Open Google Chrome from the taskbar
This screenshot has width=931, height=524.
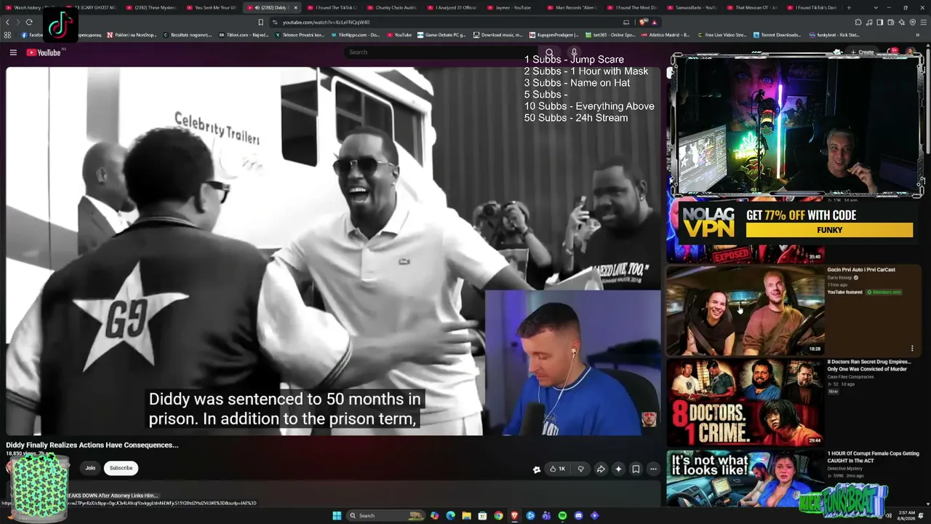coord(498,516)
